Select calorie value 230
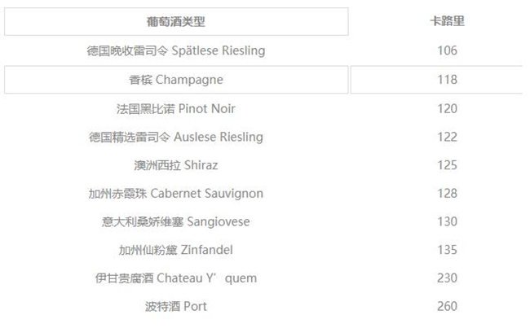The height and width of the screenshot is (328, 530). point(447,278)
